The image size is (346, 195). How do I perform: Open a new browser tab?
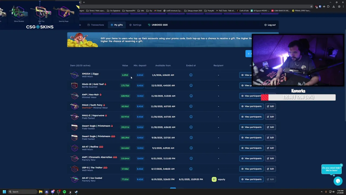[84, 2]
